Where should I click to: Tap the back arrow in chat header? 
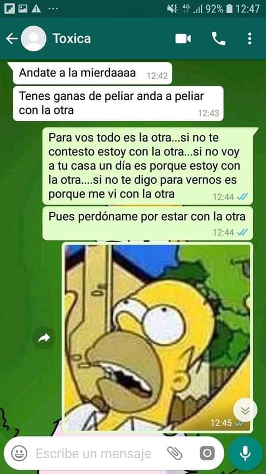click(12, 39)
